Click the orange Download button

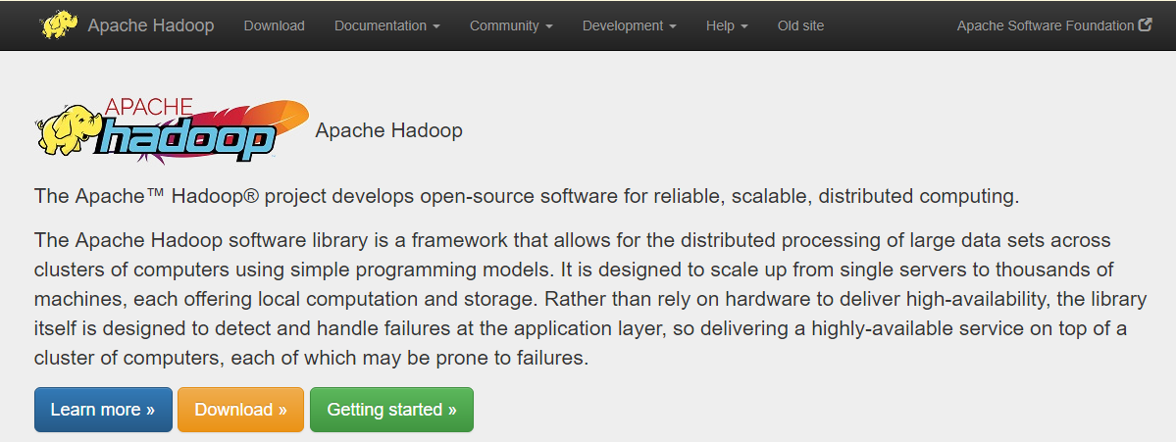(x=240, y=410)
